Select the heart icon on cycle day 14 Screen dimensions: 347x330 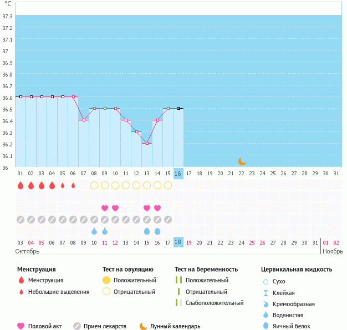pos(157,208)
